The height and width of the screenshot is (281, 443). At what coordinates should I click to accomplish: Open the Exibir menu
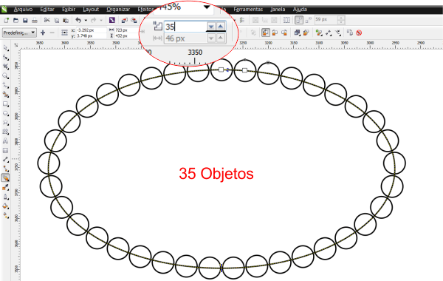point(69,10)
